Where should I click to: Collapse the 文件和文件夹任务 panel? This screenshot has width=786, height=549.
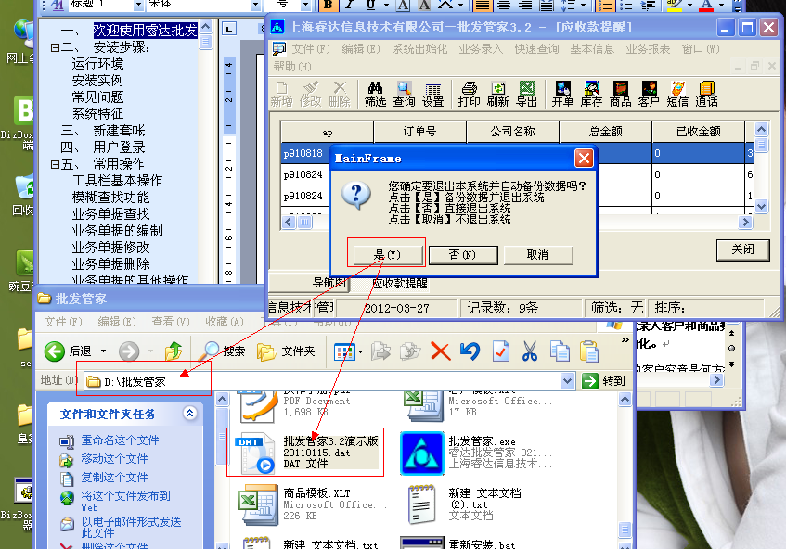189,414
